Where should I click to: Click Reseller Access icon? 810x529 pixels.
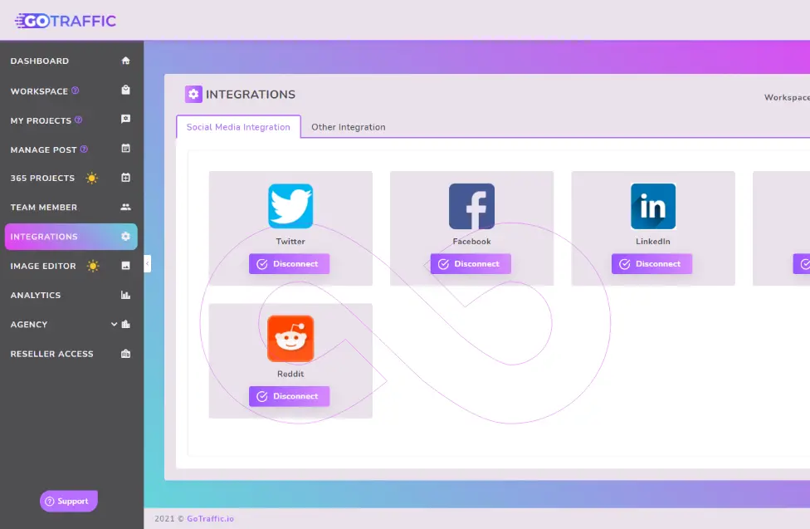point(125,354)
